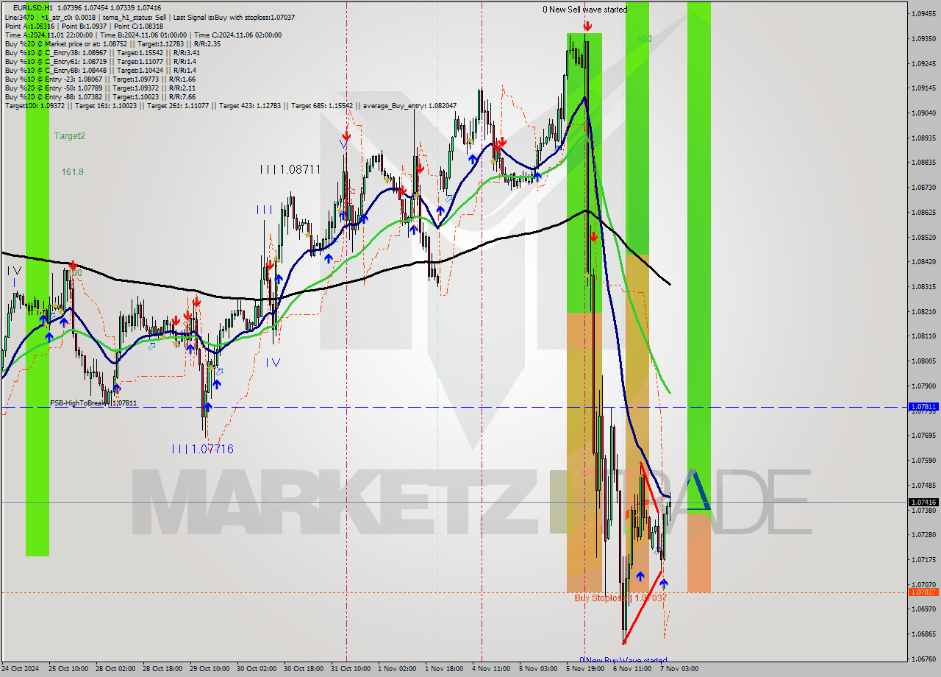Click the '4 Nov 11:00' time label
The width and height of the screenshot is (941, 677).
tap(491, 669)
